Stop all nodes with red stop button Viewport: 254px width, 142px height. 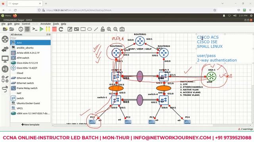(54, 29)
